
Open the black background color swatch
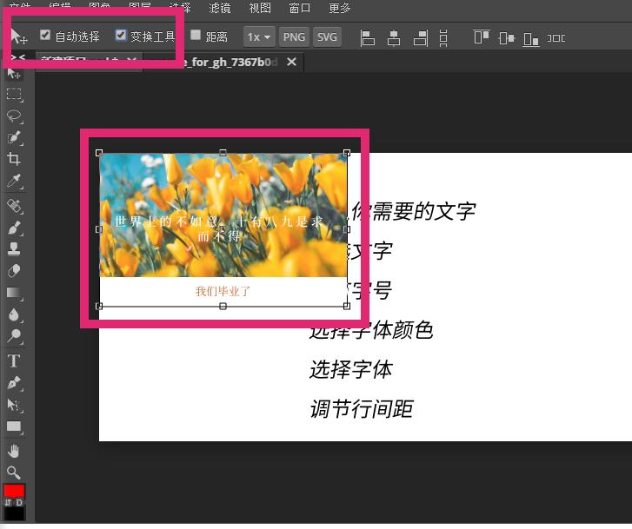tap(15, 513)
